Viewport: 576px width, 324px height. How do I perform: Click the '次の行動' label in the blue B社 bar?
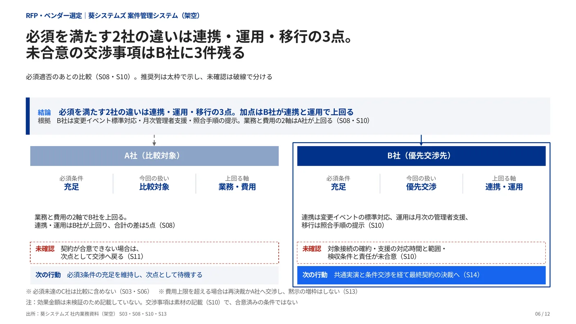tap(315, 275)
